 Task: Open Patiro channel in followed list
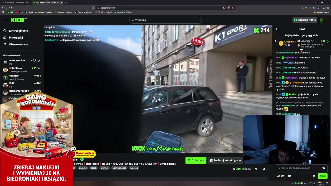22,85
